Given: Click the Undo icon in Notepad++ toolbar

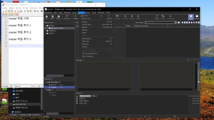Looking at the screenshot, I should tap(35, 11).
